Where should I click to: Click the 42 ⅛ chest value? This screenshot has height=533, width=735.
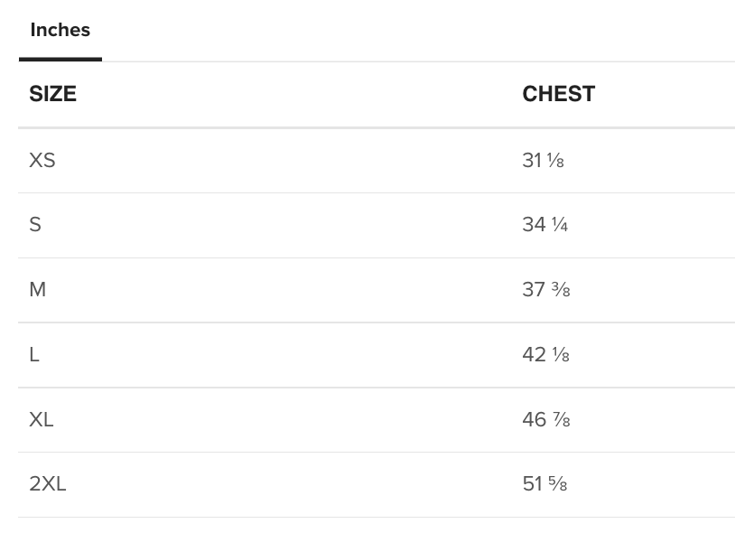[545, 354]
